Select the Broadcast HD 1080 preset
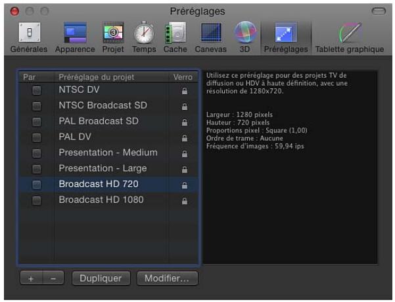Image resolution: width=395 pixels, height=302 pixels. [108, 200]
